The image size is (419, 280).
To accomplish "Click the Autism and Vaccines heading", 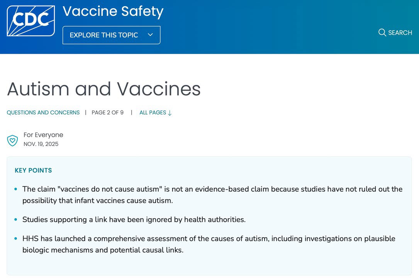I will point(104,89).
